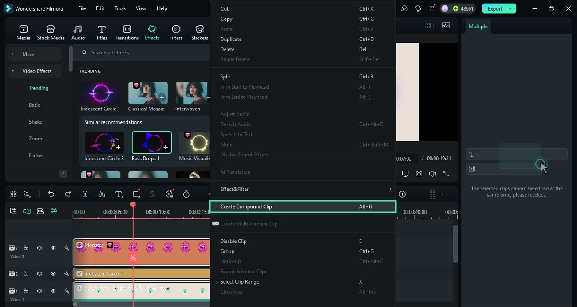The width and height of the screenshot is (577, 307).
Task: Click the snapshot camera icon
Action: pos(419,174)
